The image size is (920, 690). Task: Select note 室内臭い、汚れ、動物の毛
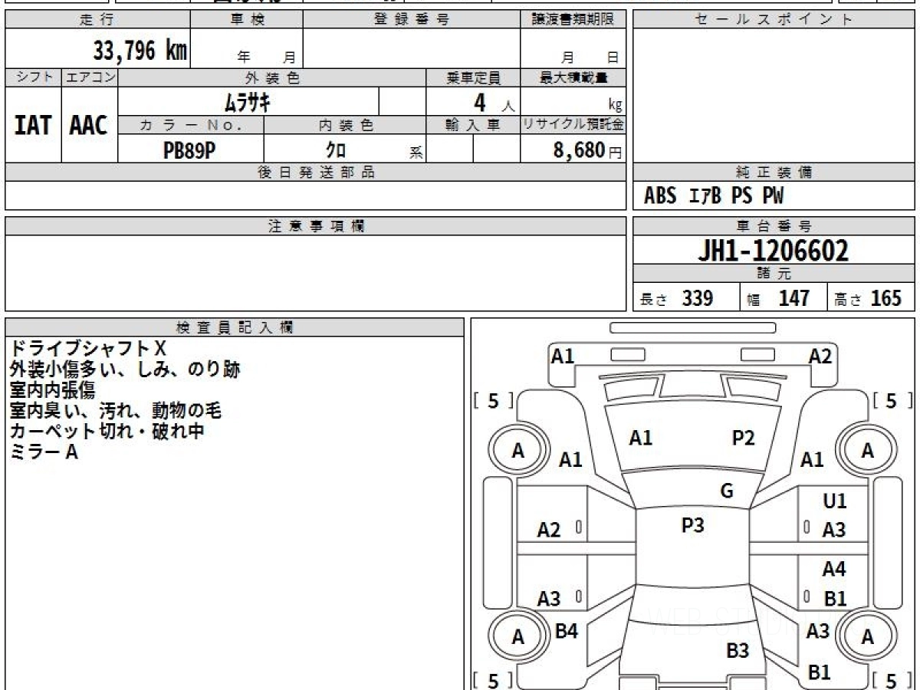coord(116,411)
